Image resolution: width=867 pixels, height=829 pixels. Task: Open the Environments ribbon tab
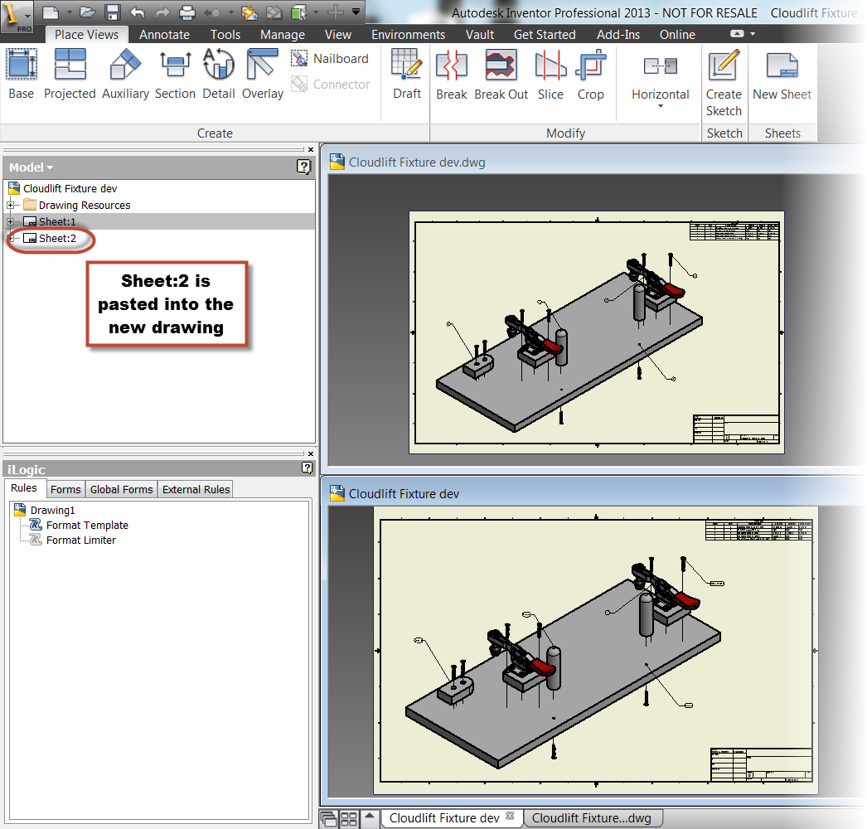pos(408,34)
